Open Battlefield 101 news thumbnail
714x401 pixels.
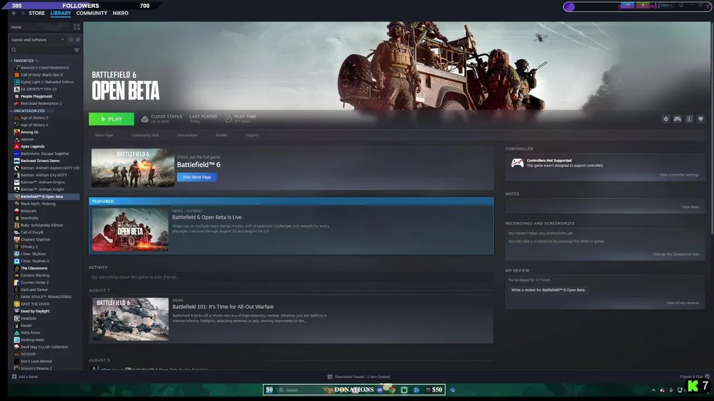[x=131, y=319]
